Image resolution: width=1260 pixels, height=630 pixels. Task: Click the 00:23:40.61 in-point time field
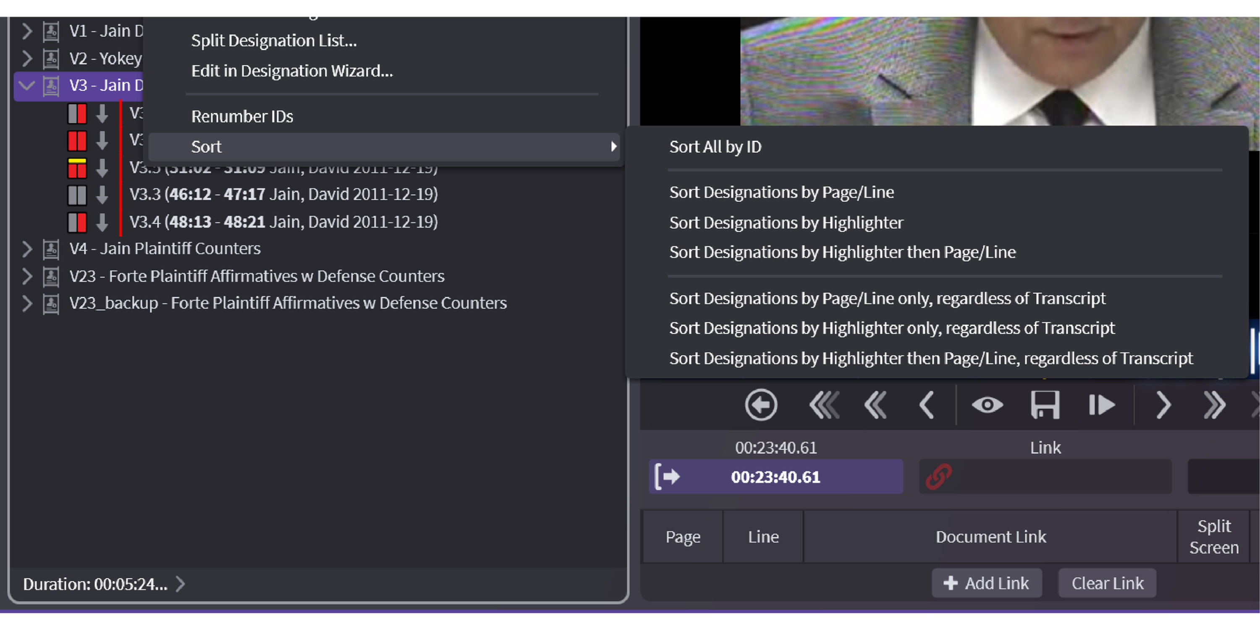[x=775, y=476]
